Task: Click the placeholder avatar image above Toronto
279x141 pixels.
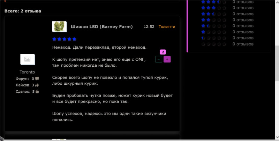Action: coord(27,59)
